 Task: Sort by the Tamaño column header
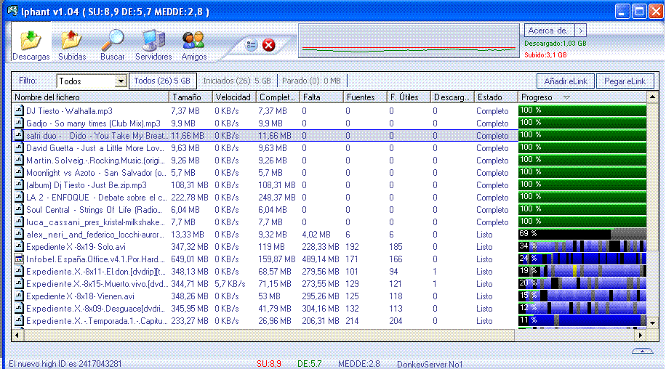(190, 97)
